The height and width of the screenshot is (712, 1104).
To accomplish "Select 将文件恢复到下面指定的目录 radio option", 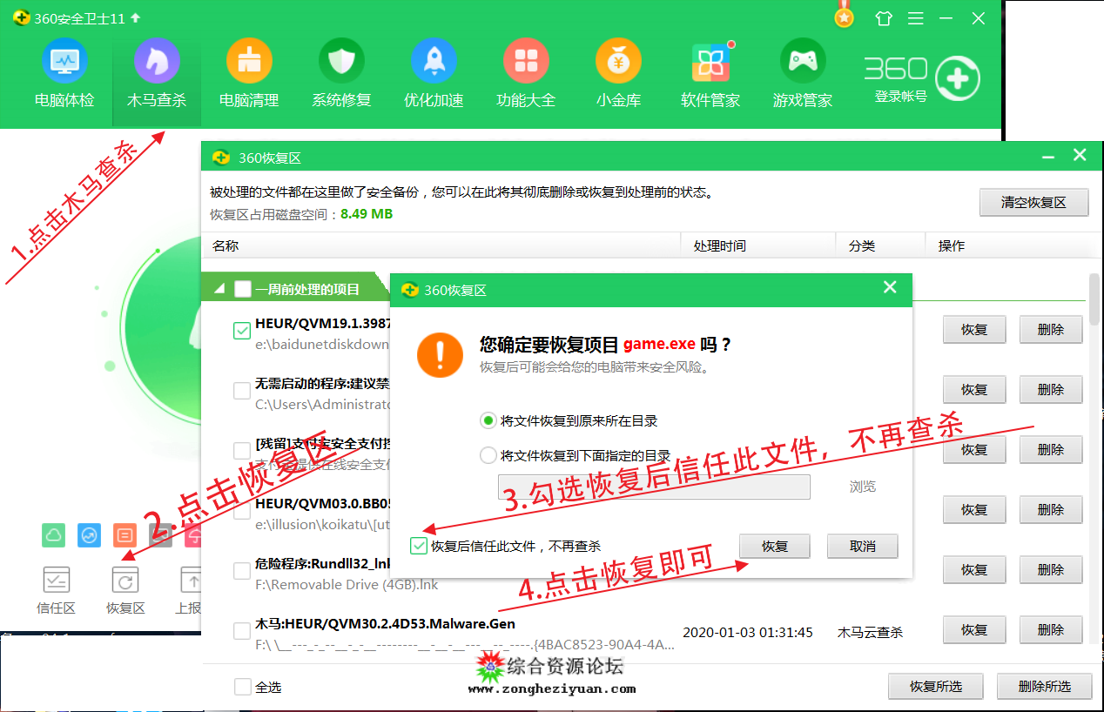I will pos(488,454).
